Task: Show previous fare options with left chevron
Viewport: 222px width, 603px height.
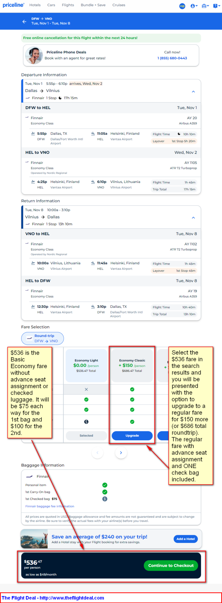Action: (x=97, y=453)
